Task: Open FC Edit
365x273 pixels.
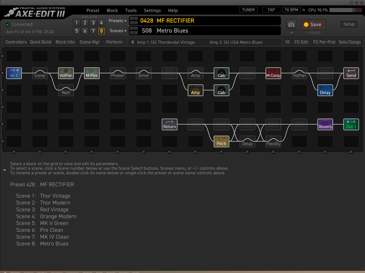Action: tap(301, 42)
